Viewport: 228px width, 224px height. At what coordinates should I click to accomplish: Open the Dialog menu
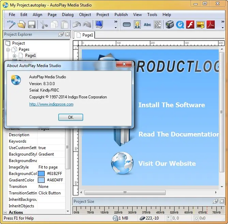click(67, 15)
